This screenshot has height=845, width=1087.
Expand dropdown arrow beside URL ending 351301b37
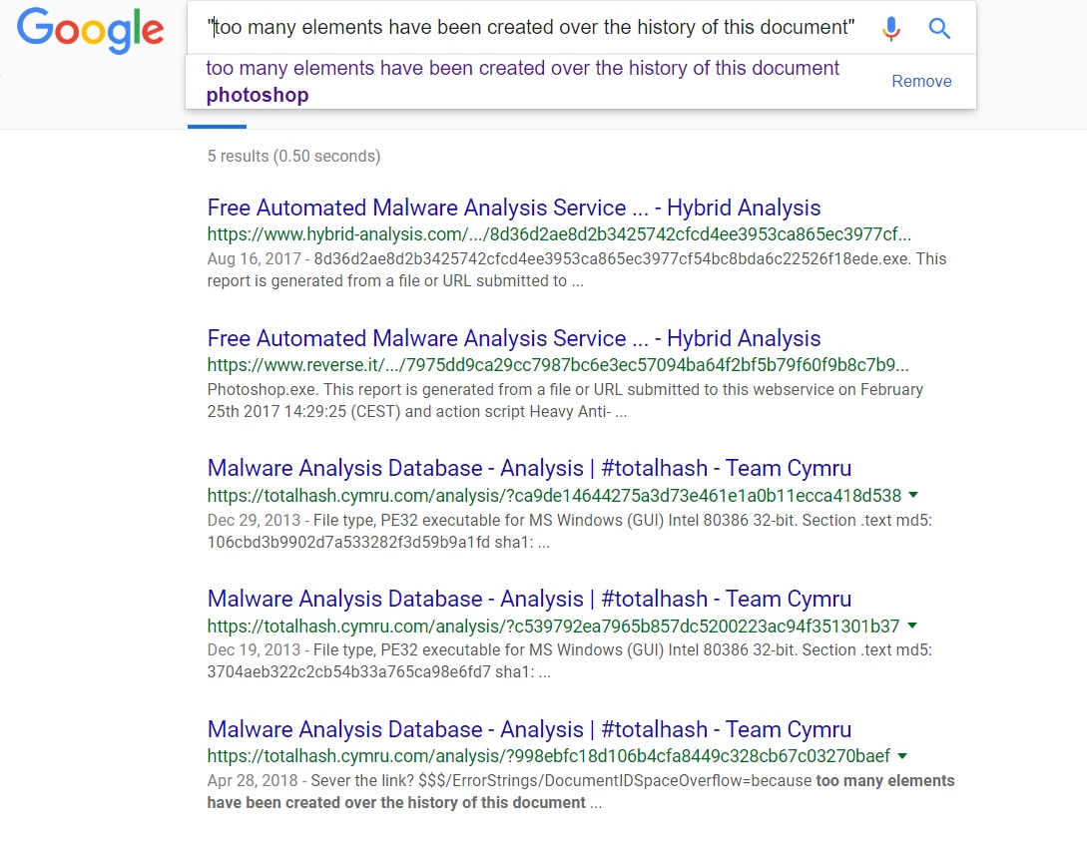click(x=912, y=626)
